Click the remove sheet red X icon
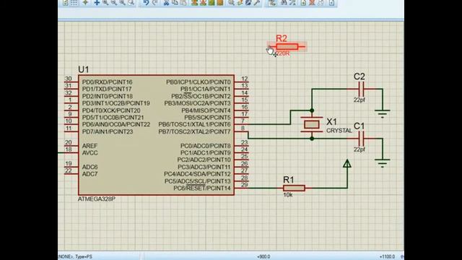This screenshot has height=260, width=462. 312,3
